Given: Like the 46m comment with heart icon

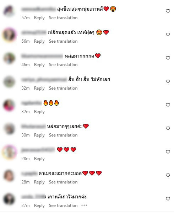Looking at the screenshot, I should [x=168, y=58].
